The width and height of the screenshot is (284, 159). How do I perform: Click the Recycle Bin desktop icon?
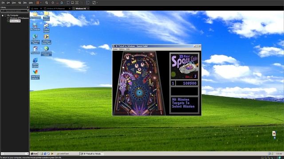(35, 50)
